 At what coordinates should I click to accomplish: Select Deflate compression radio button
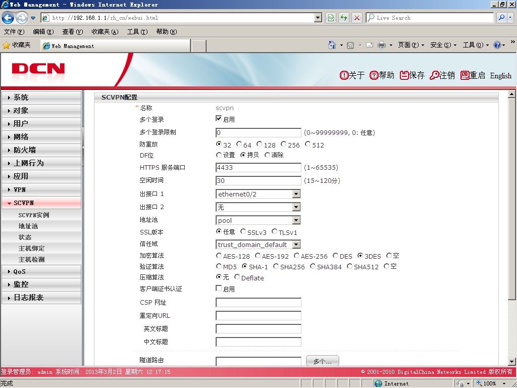pos(237,277)
